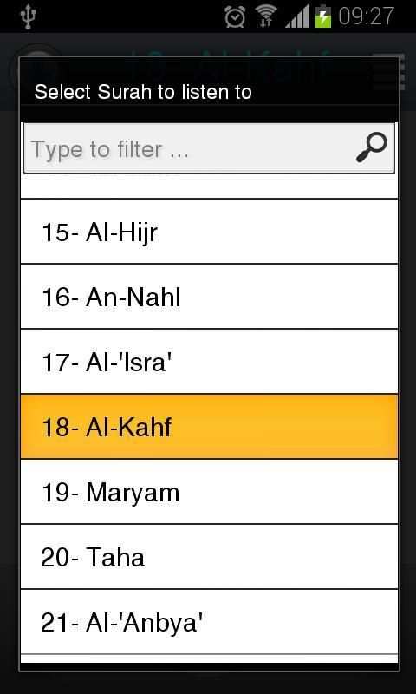Tap the charging battery icon
This screenshot has width=416, height=694.
(x=323, y=16)
